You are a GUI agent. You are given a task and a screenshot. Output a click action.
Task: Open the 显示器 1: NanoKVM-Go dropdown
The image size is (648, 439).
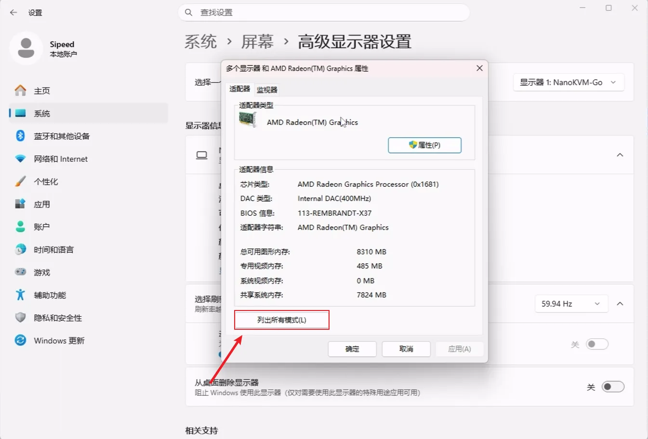[x=569, y=82]
